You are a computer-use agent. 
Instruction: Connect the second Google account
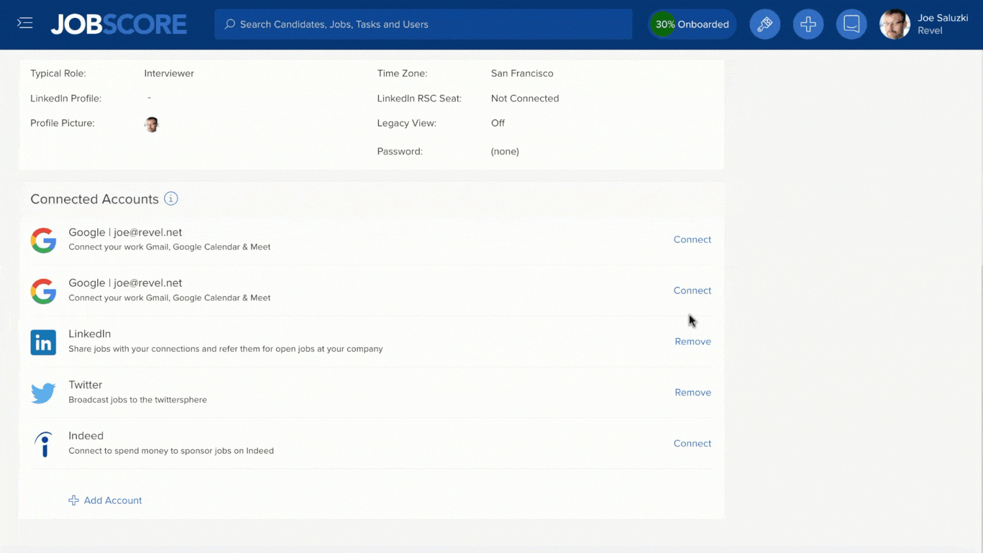pos(692,291)
